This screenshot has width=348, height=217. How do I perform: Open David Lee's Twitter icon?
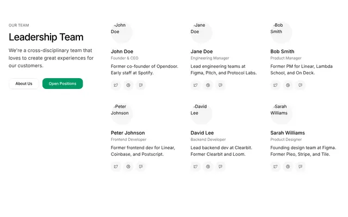tap(196, 167)
